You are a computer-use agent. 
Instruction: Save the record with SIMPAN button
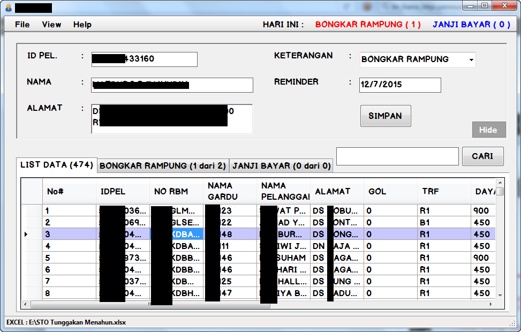tap(386, 116)
